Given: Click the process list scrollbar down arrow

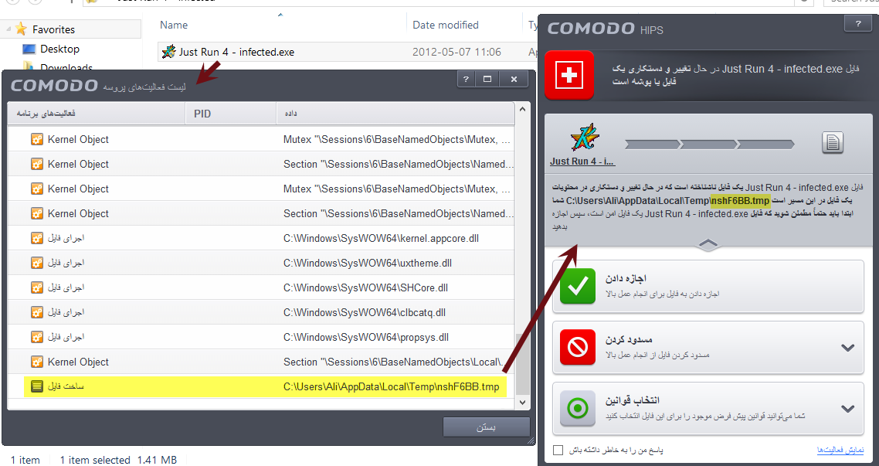Looking at the screenshot, I should coord(522,402).
